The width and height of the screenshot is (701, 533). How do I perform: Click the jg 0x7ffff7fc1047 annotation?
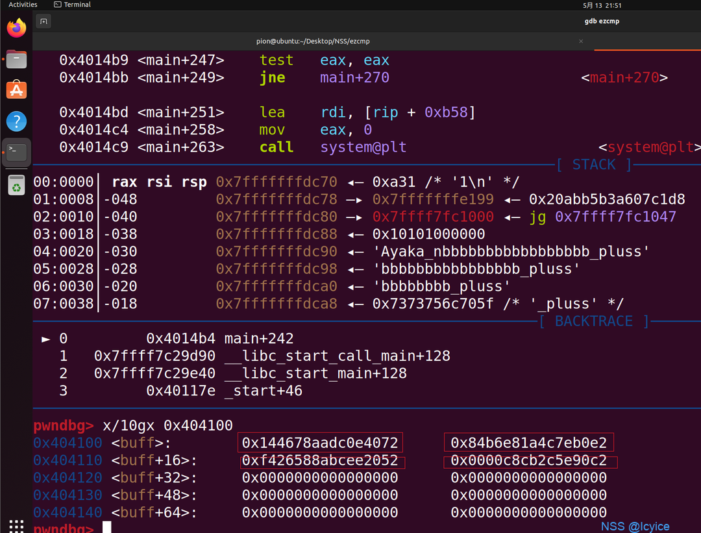[602, 217]
